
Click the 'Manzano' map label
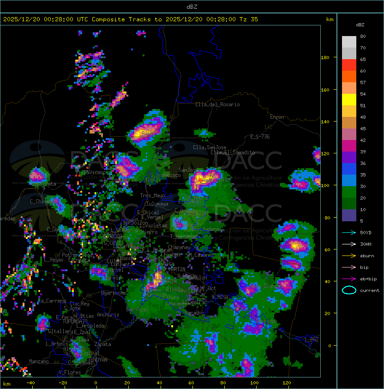pos(39,361)
